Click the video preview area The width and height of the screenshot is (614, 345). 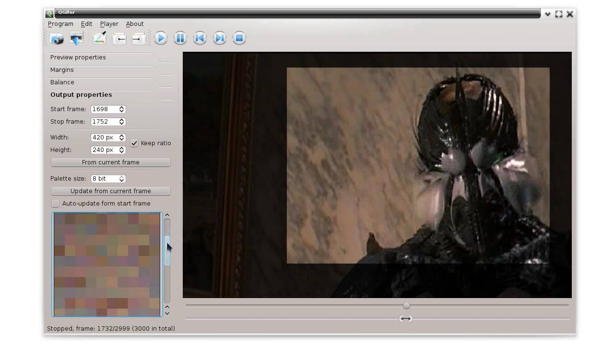pyautogui.click(x=377, y=175)
